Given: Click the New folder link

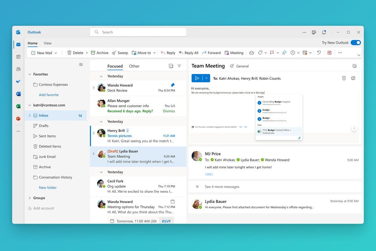Looking at the screenshot, I should [x=48, y=188].
